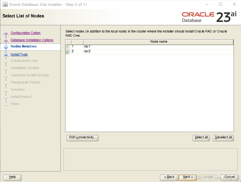Click SSH connectivity button
This screenshot has width=241, height=182.
pyautogui.click(x=83, y=138)
